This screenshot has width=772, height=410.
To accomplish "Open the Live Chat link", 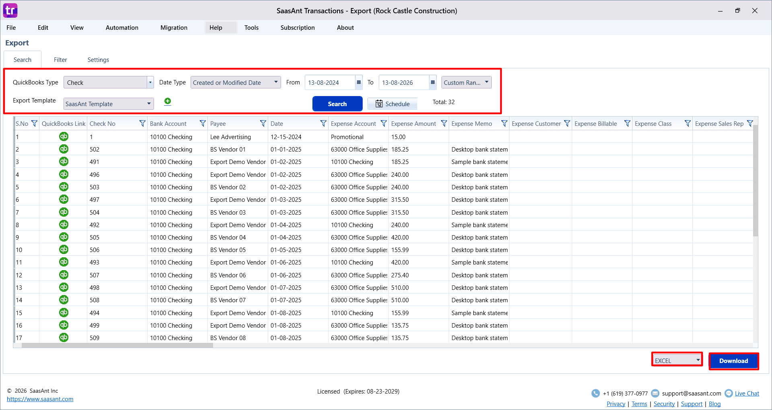I will (747, 394).
